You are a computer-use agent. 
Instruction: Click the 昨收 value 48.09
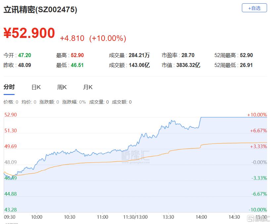click(24, 65)
